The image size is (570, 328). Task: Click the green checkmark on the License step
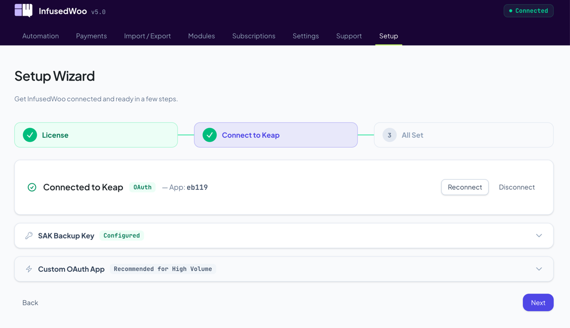[x=29, y=135]
